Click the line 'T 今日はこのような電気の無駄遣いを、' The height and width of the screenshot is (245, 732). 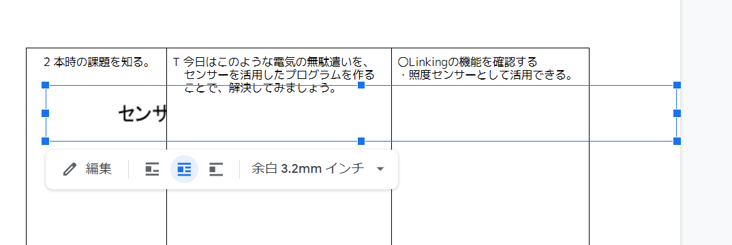(x=271, y=62)
